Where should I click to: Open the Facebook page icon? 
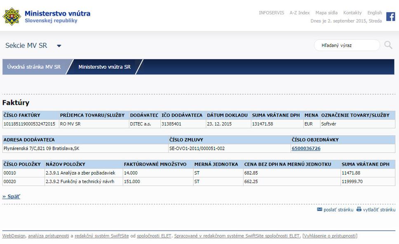391,16
